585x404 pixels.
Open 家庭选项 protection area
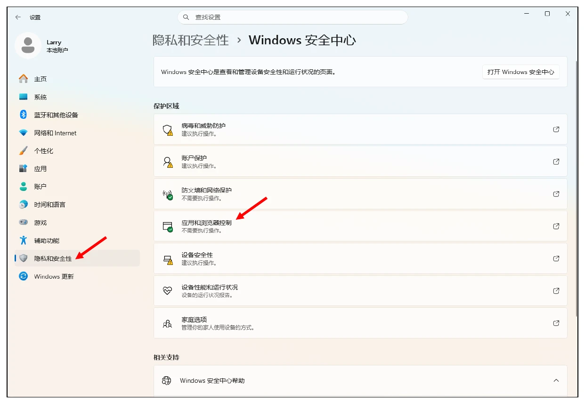point(360,323)
